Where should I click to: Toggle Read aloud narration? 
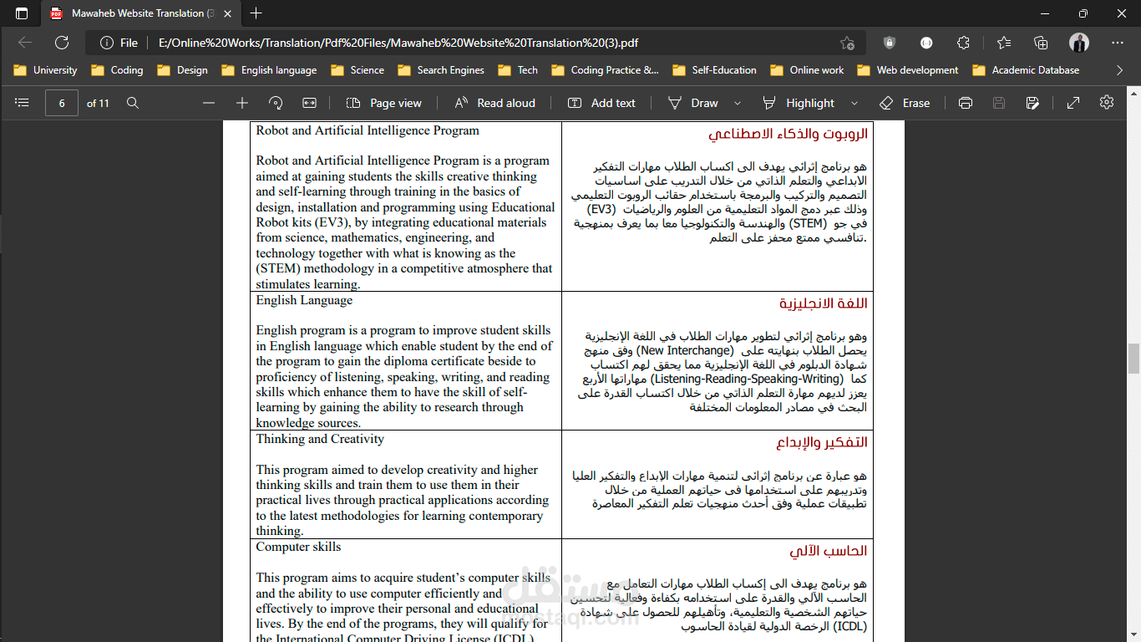click(x=493, y=103)
